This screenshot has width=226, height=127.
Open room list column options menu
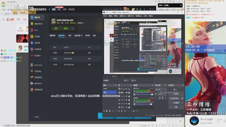click(x=97, y=47)
